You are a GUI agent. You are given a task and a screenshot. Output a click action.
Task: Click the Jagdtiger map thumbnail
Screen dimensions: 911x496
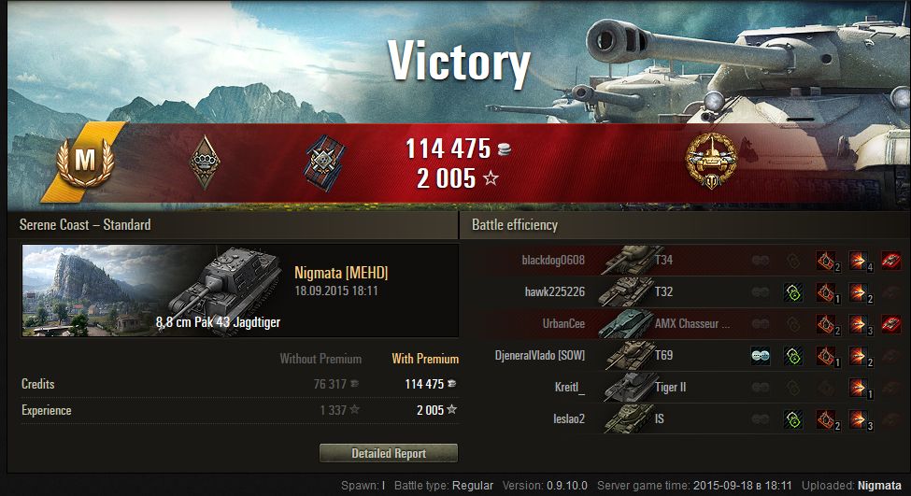153,291
